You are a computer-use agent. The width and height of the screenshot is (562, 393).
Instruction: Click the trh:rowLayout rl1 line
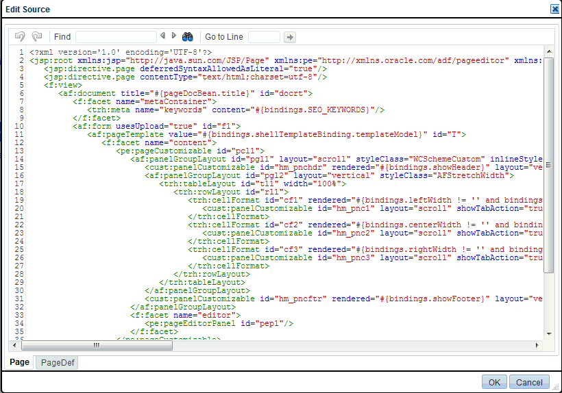(231, 192)
